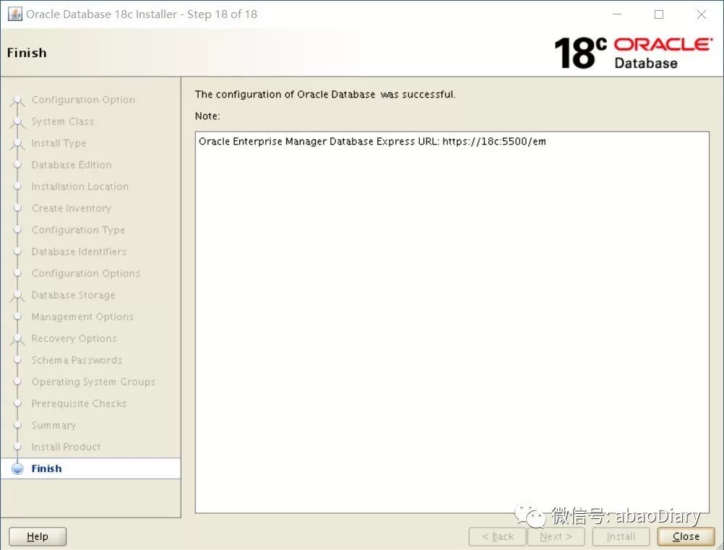Viewport: 724px width, 550px height.
Task: Select the Finish step in sidebar
Action: point(46,468)
